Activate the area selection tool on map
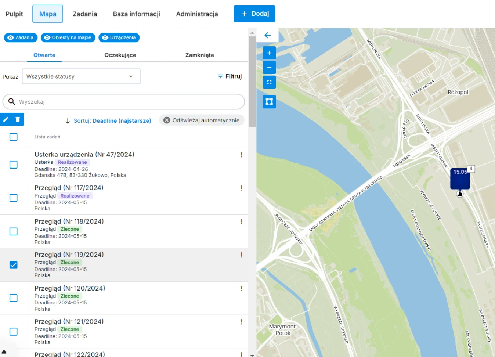495x357 pixels. (269, 102)
